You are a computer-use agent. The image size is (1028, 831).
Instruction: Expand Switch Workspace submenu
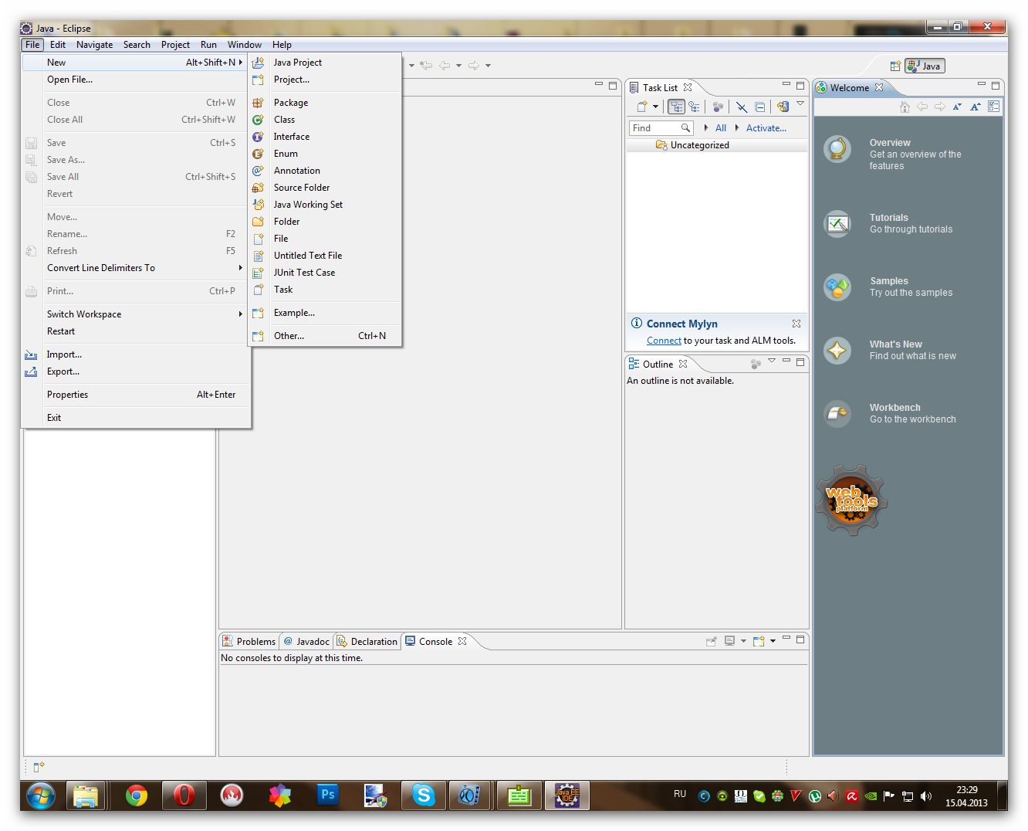pyautogui.click(x=136, y=314)
